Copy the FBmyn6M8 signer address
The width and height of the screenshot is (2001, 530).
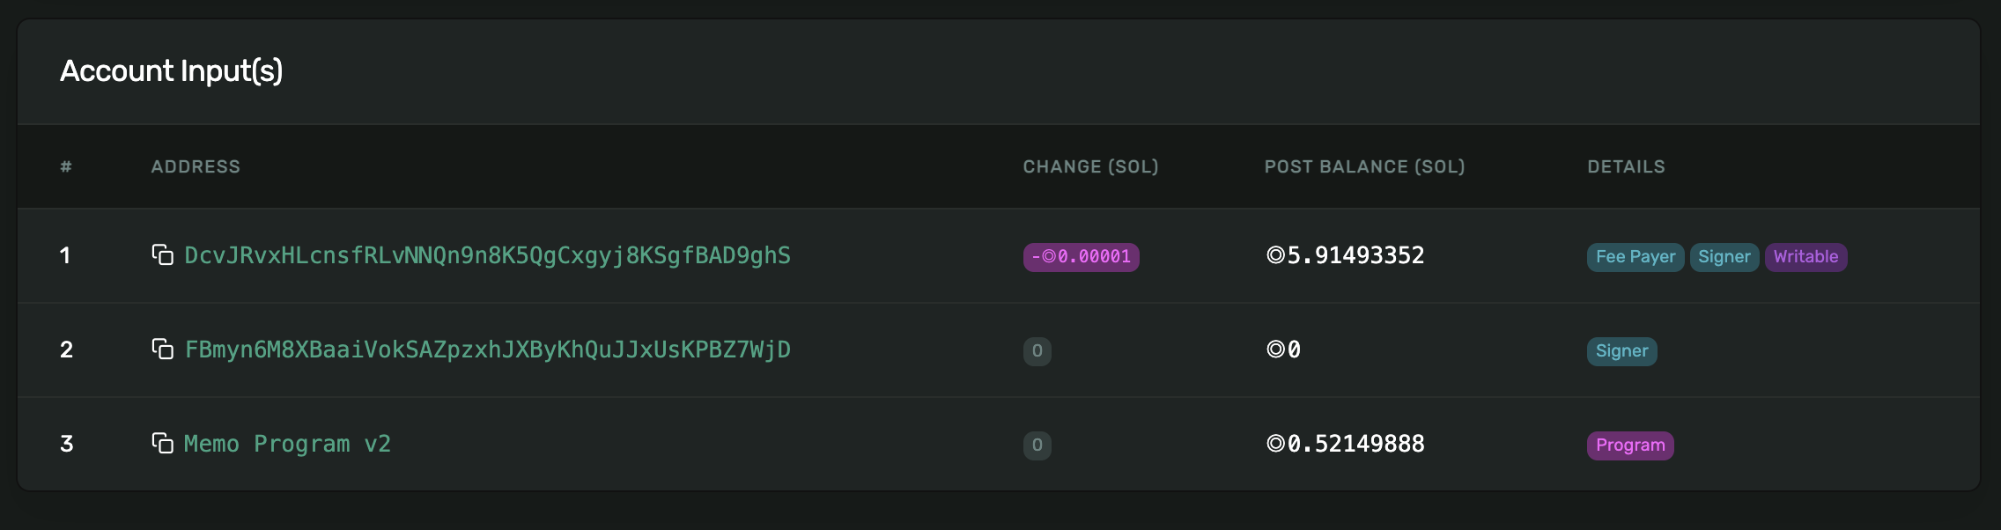162,350
